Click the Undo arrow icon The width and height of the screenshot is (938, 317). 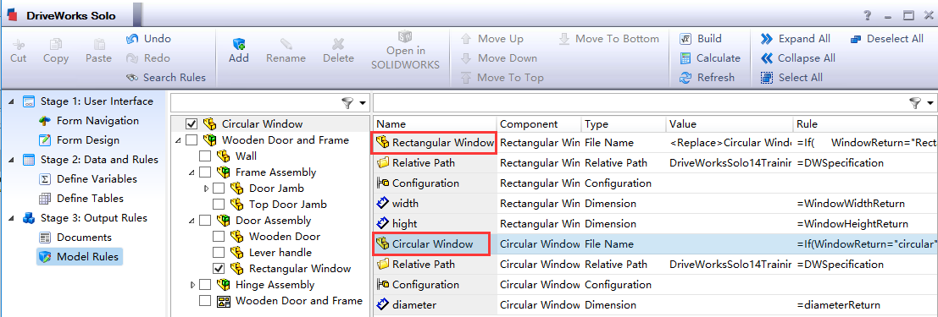pyautogui.click(x=132, y=39)
